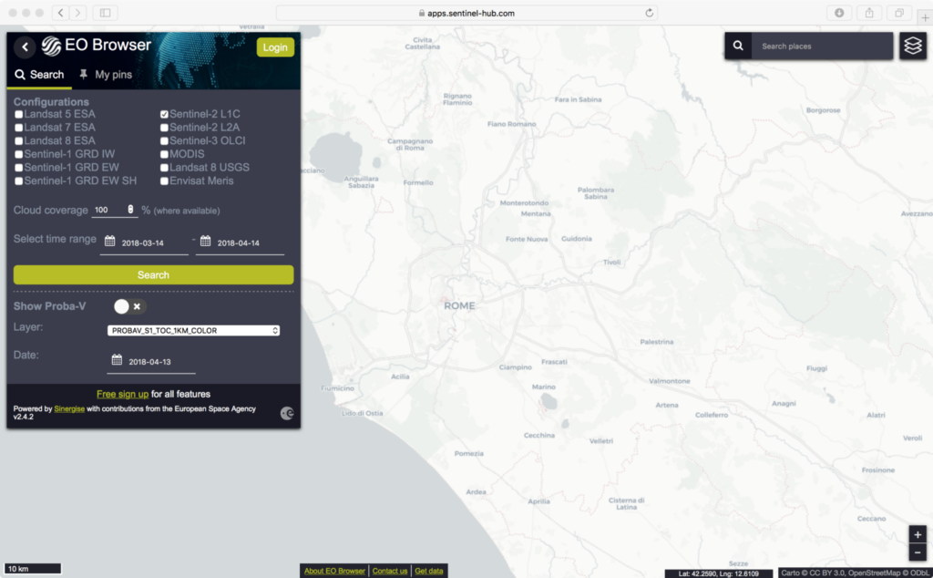
Task: Click the Frascati label on map
Action: (x=554, y=362)
